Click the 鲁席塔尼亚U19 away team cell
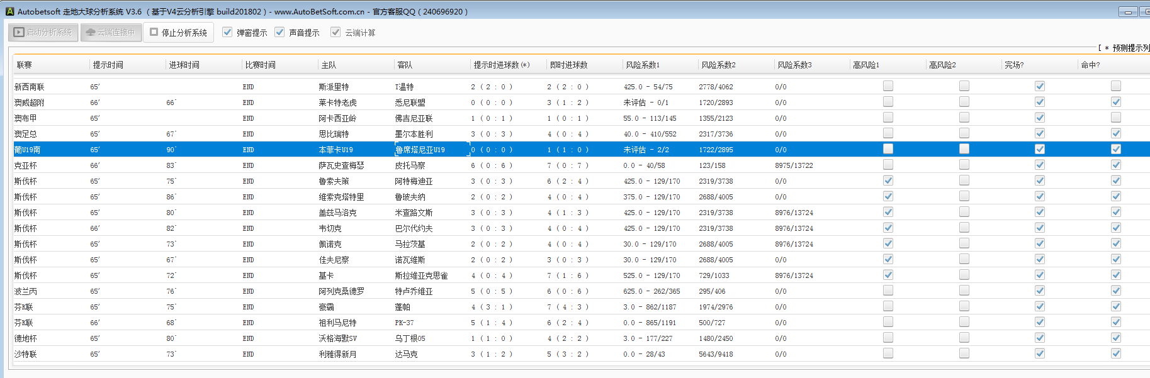This screenshot has height=378, width=1150. [420, 150]
